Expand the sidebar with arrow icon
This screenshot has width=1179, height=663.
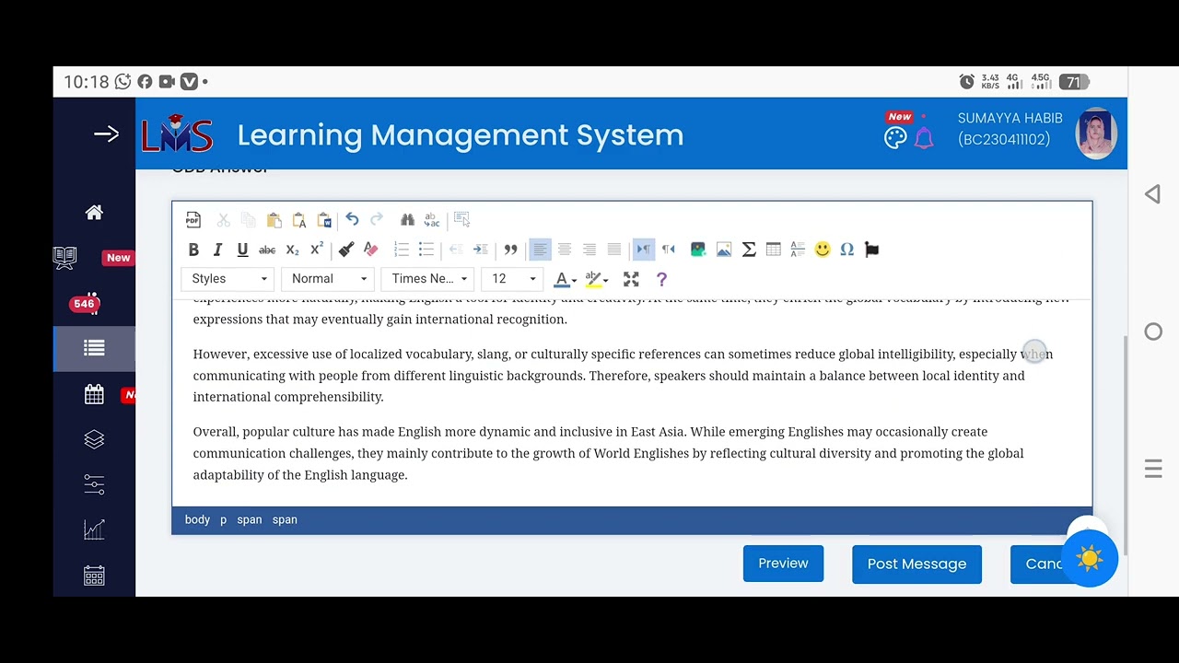pyautogui.click(x=106, y=134)
